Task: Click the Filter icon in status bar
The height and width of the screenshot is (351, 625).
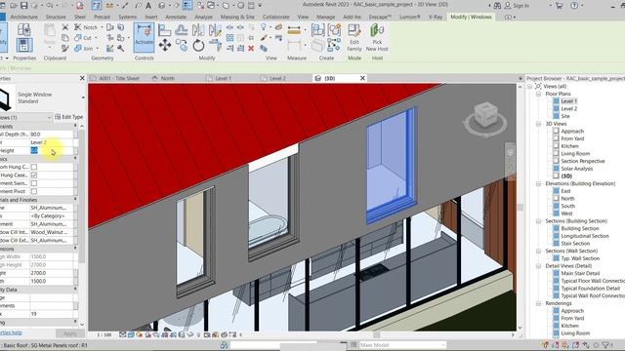Action: (x=606, y=345)
